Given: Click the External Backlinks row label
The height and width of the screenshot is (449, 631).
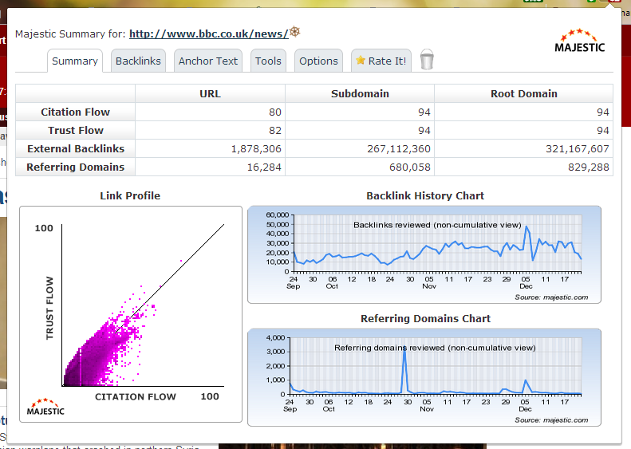Looking at the screenshot, I should 75,149.
